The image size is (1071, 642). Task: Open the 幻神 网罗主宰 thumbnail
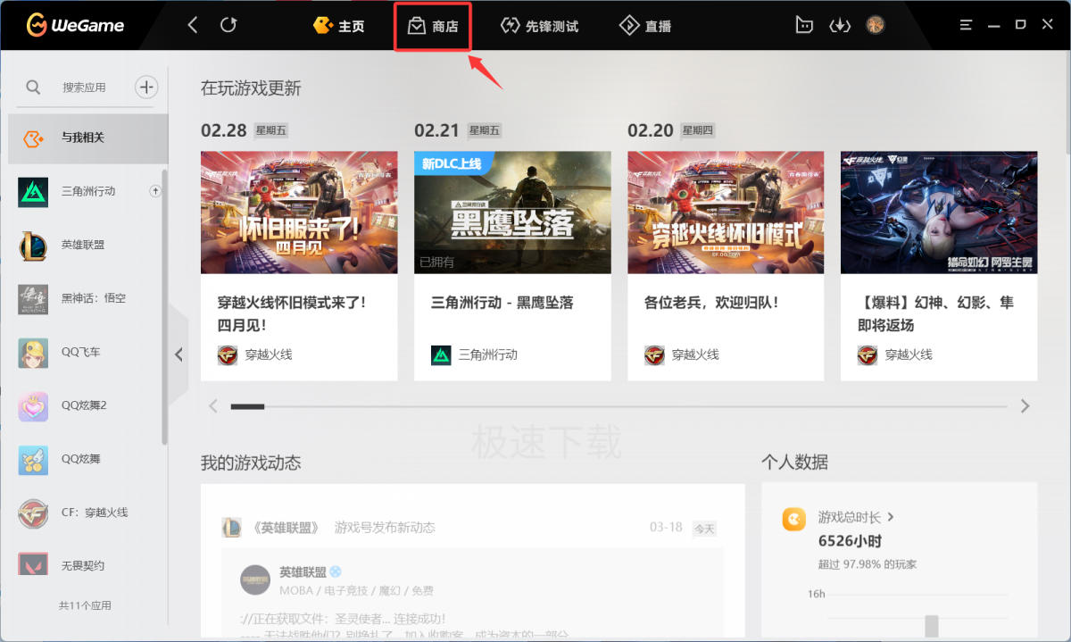tap(939, 213)
